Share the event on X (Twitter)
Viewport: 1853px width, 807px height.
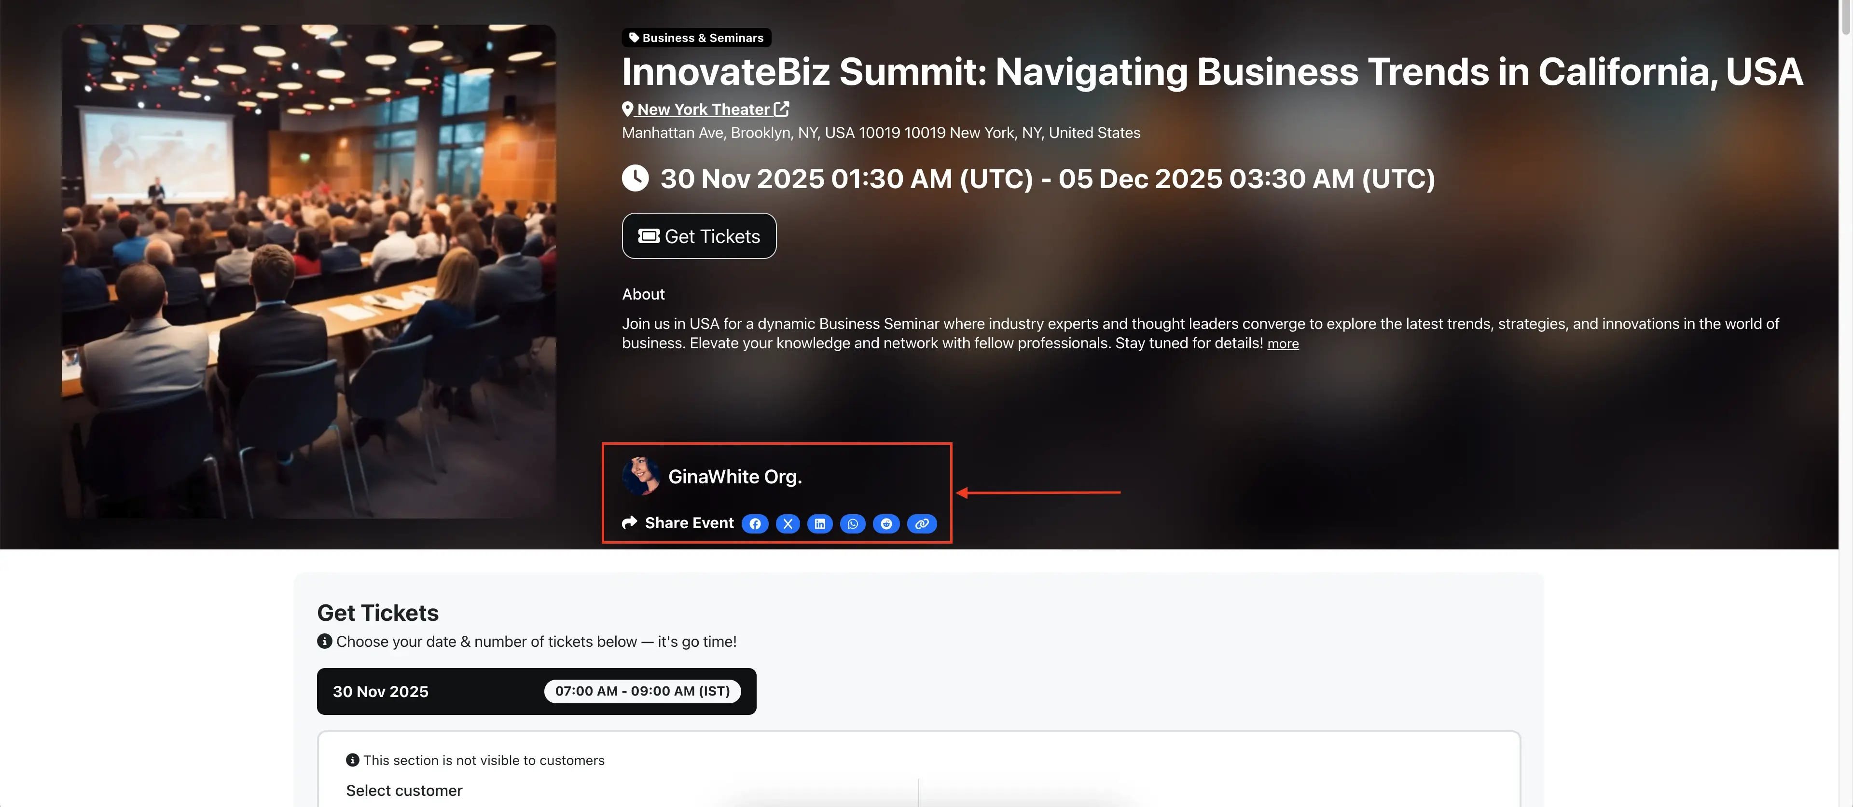(x=788, y=524)
